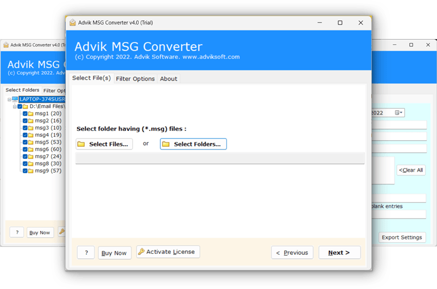The width and height of the screenshot is (437, 289).
Task: Click Activate License button
Action: 168,252
